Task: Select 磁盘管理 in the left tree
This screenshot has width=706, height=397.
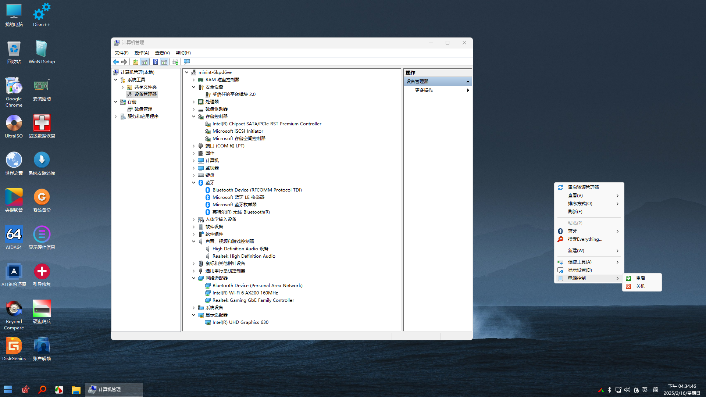Action: pyautogui.click(x=143, y=109)
